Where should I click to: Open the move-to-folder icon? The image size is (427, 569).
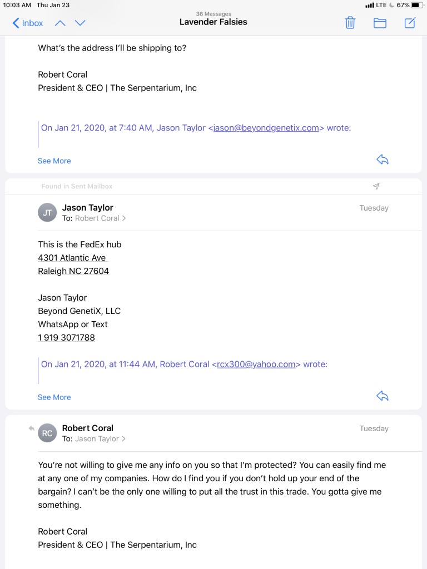(380, 23)
